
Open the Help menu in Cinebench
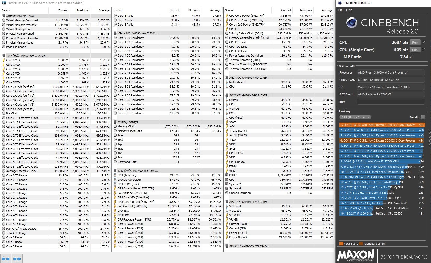click(349, 10)
